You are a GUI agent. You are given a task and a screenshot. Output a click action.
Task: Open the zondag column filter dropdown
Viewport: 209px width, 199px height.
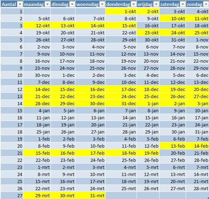click(206, 4)
